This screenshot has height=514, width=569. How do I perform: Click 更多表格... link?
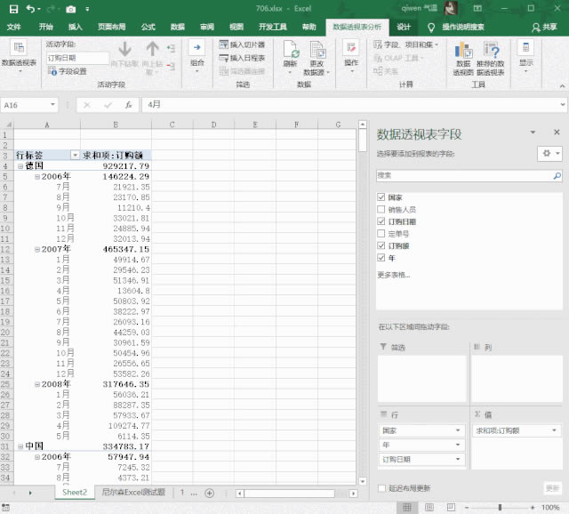coord(394,275)
